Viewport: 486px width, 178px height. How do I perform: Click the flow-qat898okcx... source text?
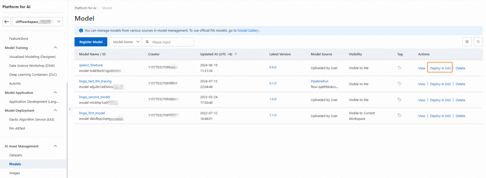click(x=324, y=87)
